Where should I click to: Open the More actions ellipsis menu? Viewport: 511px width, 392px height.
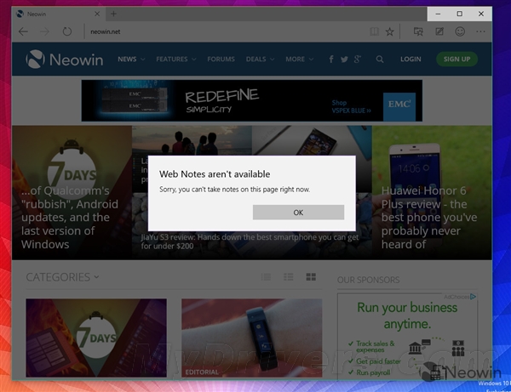(483, 31)
